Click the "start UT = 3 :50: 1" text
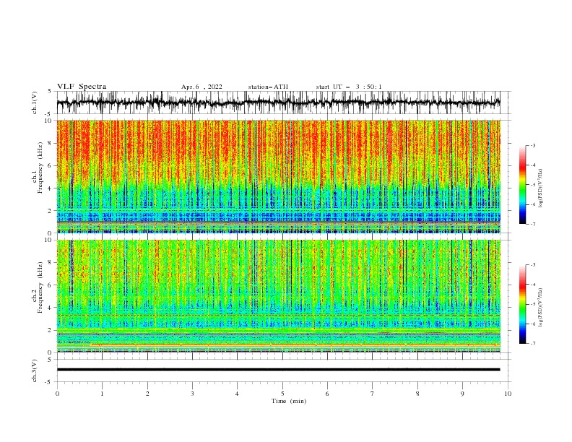 (x=349, y=87)
